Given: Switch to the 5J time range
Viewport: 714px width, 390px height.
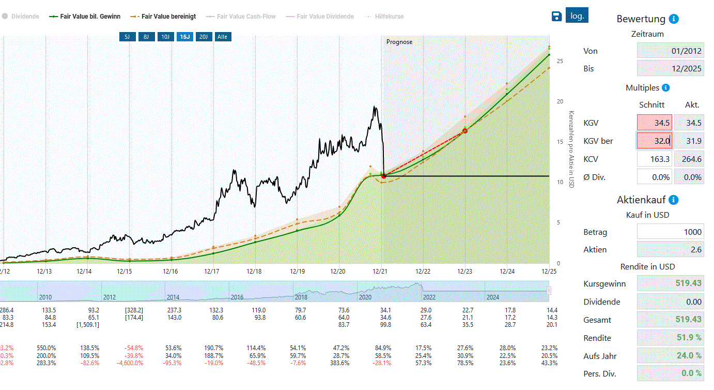Looking at the screenshot, I should 128,37.
